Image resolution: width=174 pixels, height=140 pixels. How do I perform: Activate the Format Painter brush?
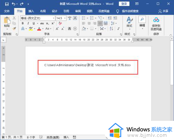coord(14,29)
